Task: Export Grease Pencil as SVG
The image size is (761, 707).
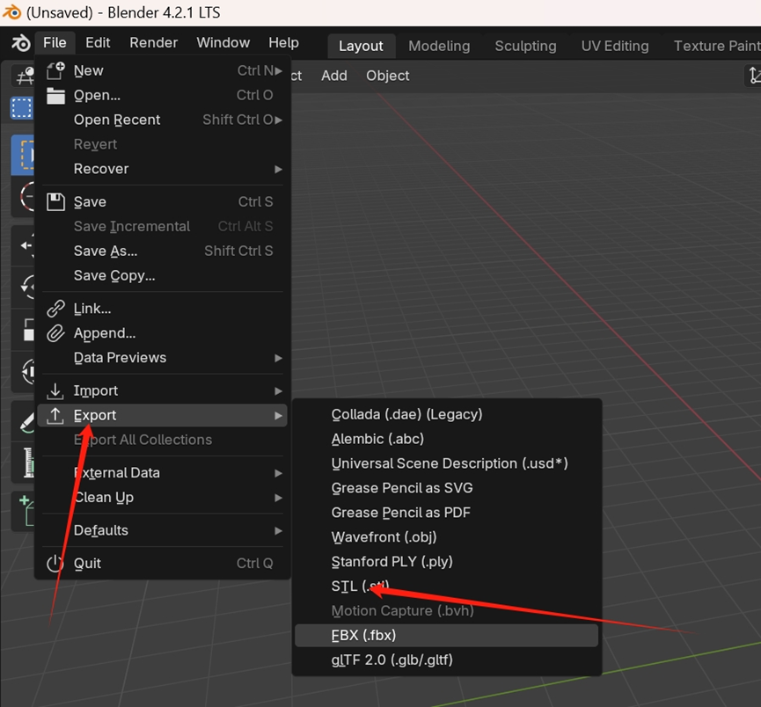Action: pyautogui.click(x=447, y=488)
